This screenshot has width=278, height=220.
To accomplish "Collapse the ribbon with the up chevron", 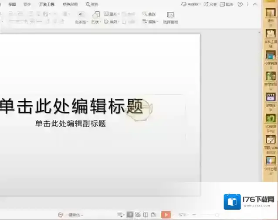I will click(255, 4).
